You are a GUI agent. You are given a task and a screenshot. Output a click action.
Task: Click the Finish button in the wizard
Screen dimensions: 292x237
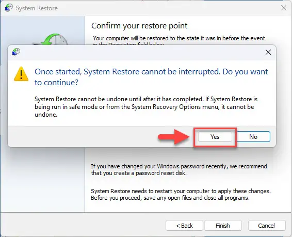[223, 226]
